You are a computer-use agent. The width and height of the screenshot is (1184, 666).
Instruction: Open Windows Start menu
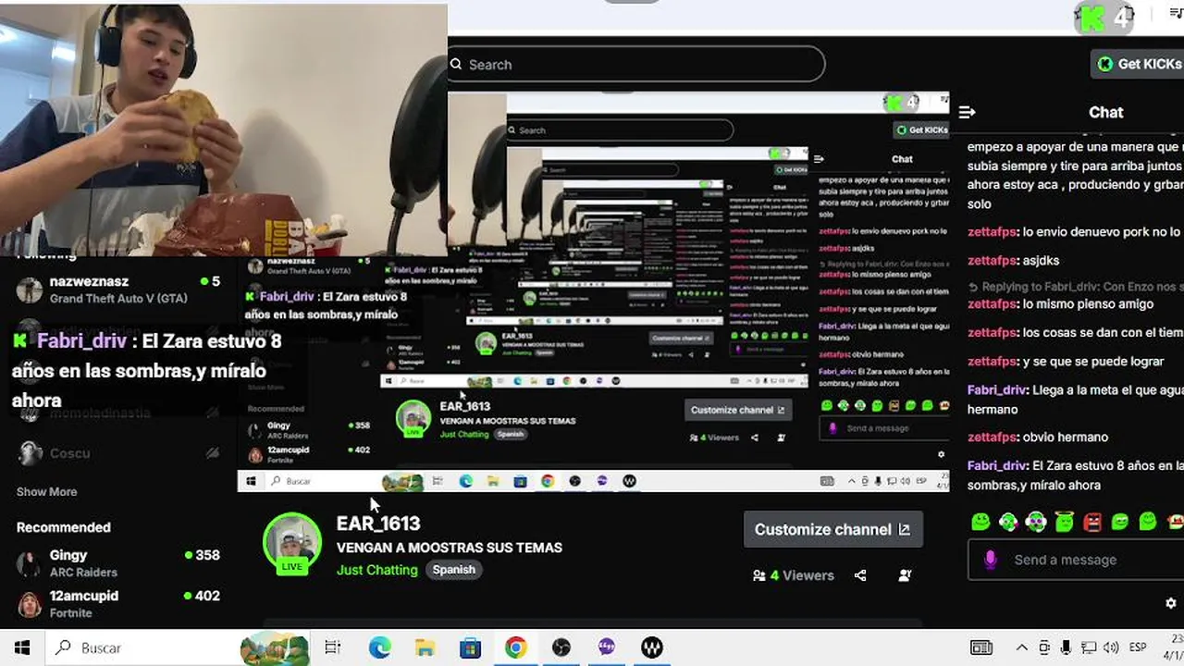pyautogui.click(x=21, y=647)
